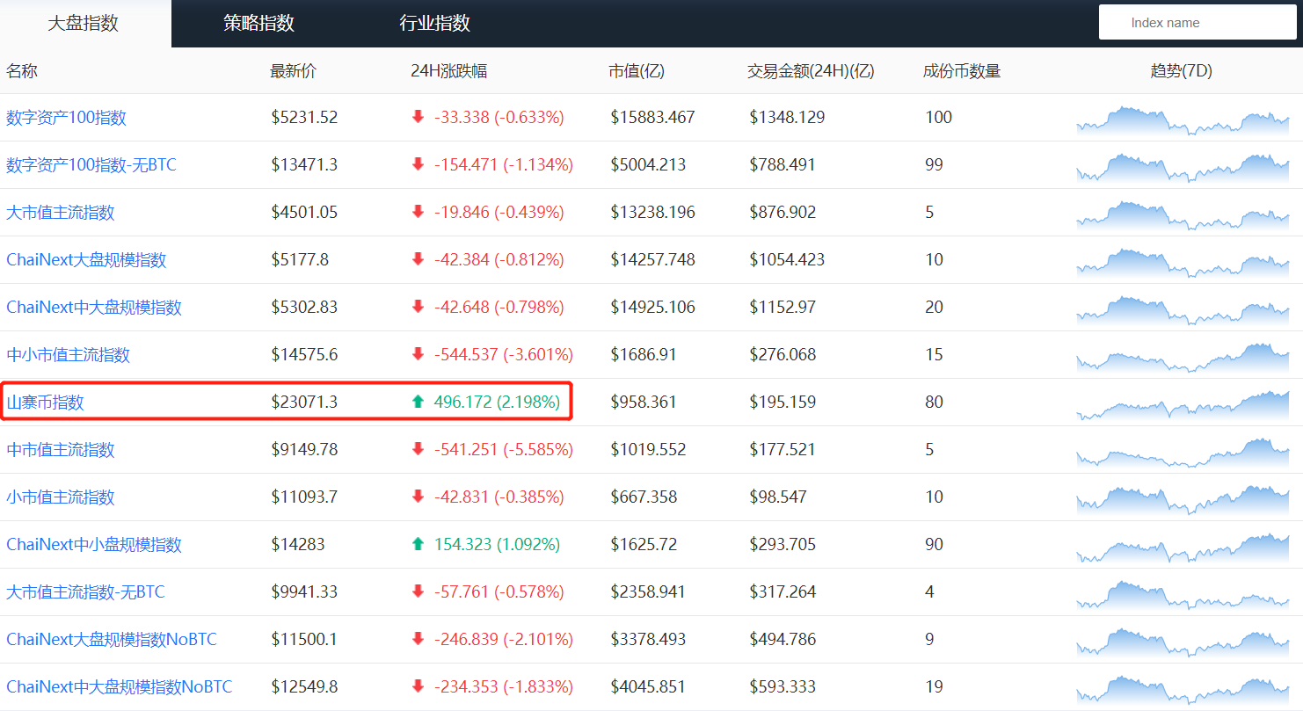The image size is (1303, 711).
Task: Open the ChaiNext中大盘规模指数 link
Action: point(94,308)
